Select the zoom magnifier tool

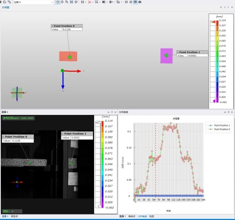[x=67, y=2]
